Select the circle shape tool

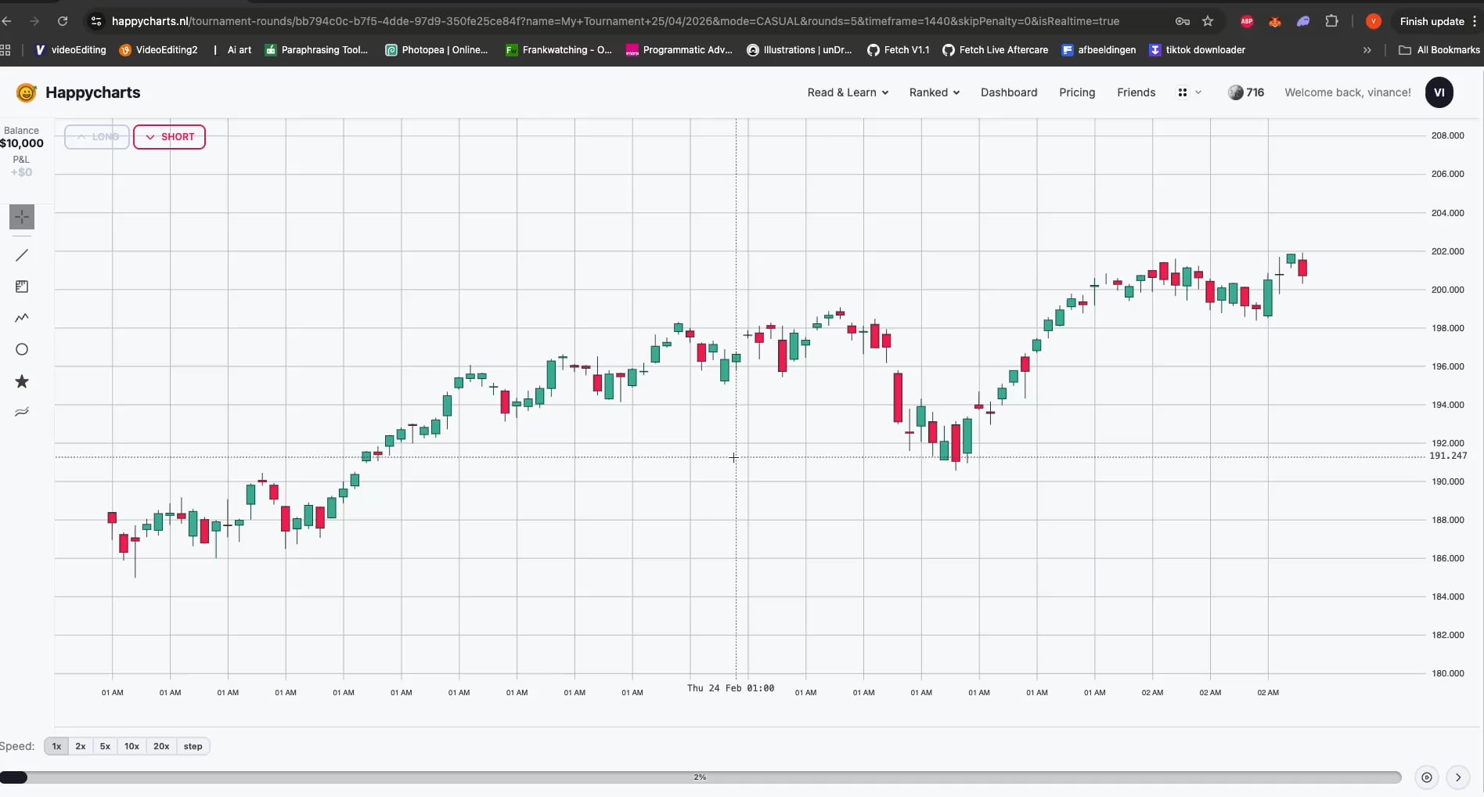click(22, 349)
